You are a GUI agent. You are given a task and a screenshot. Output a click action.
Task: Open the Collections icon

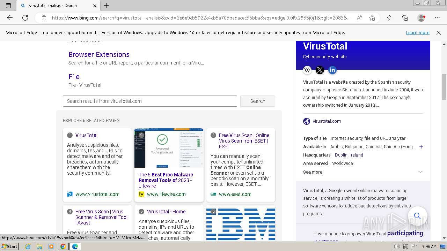coord(405,18)
